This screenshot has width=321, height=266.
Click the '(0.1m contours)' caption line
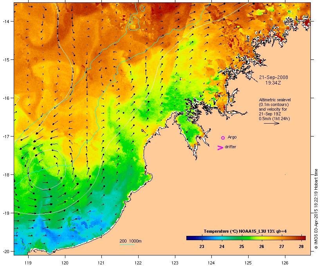(274, 104)
